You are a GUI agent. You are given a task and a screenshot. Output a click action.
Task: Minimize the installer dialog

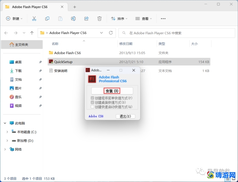coord(108,70)
